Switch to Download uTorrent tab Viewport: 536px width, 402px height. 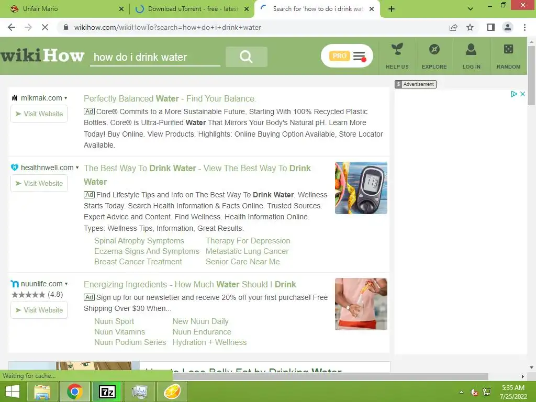pos(192,9)
